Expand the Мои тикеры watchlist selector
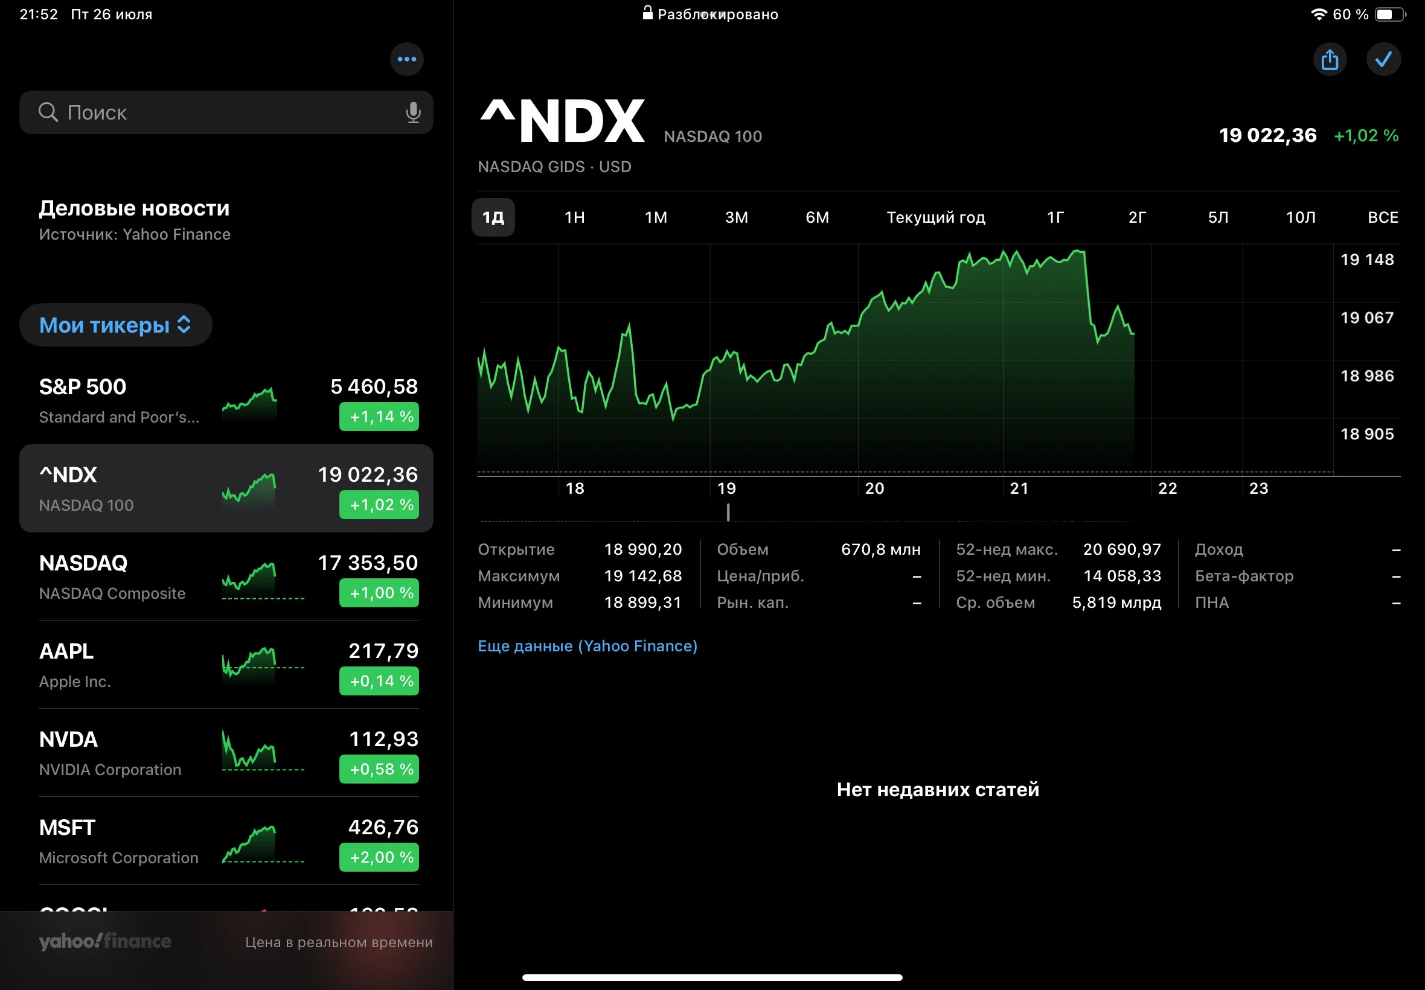1425x990 pixels. pos(115,324)
